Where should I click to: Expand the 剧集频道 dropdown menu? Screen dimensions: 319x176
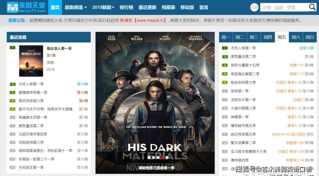76,7
